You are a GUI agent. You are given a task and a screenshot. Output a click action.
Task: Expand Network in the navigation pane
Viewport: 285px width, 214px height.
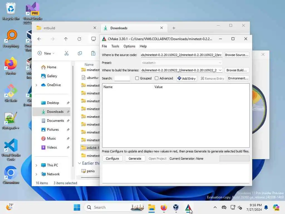[x=36, y=174]
